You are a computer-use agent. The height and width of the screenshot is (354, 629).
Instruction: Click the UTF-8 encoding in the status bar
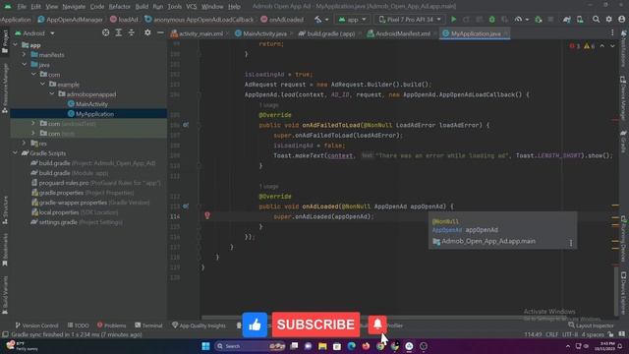coord(570,334)
